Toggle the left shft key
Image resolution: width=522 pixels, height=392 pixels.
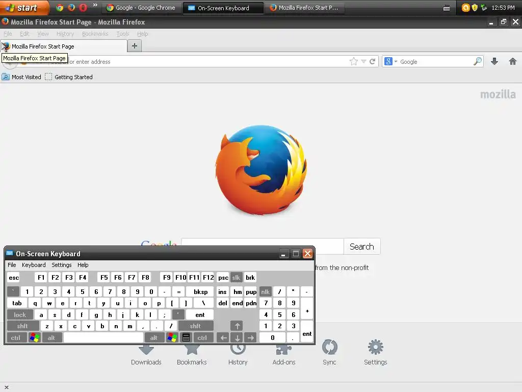coord(22,326)
